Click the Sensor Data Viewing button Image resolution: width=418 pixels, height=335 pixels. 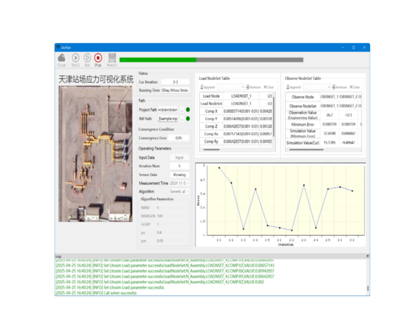(x=179, y=175)
